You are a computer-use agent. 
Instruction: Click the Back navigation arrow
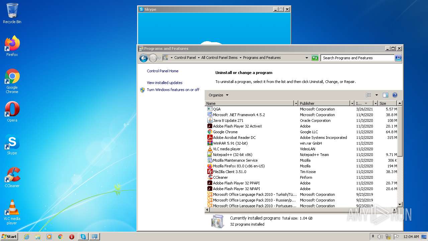pos(143,58)
